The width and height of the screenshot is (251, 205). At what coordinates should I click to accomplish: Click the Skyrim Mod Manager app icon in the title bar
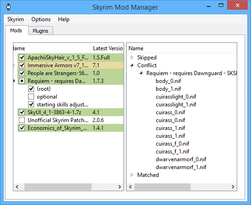tap(8, 7)
